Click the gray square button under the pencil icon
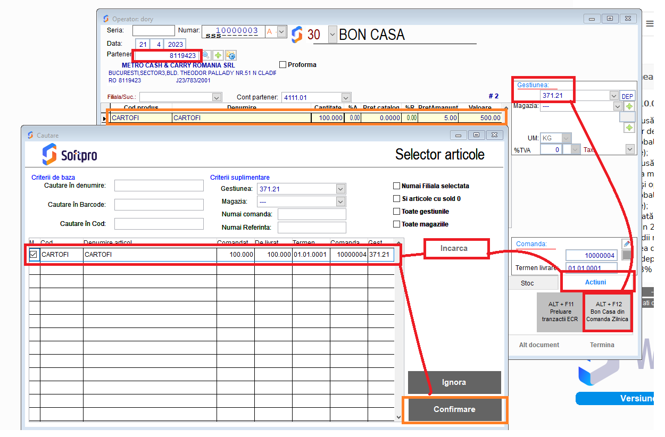This screenshot has width=665, height=437. (x=627, y=255)
